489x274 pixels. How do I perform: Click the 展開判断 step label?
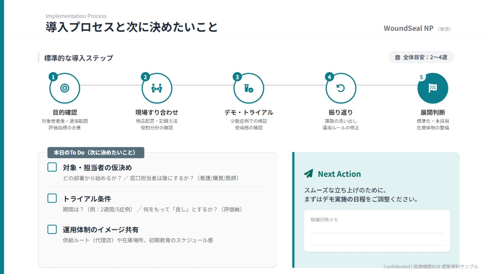[x=433, y=112]
